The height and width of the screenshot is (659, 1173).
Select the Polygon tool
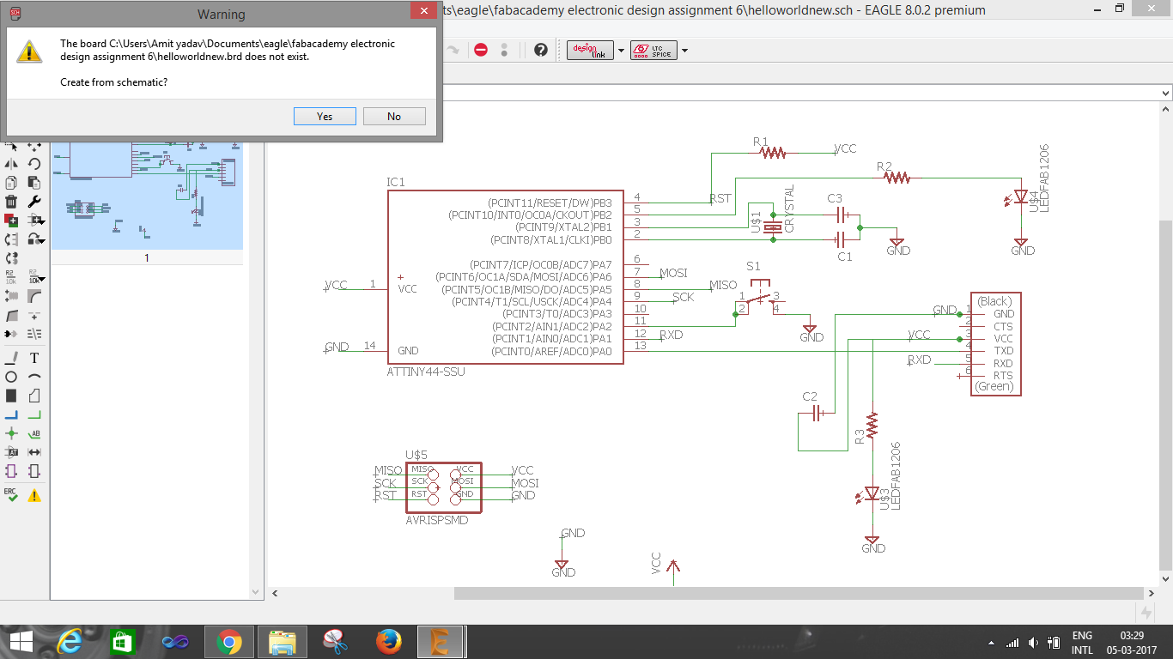point(34,396)
